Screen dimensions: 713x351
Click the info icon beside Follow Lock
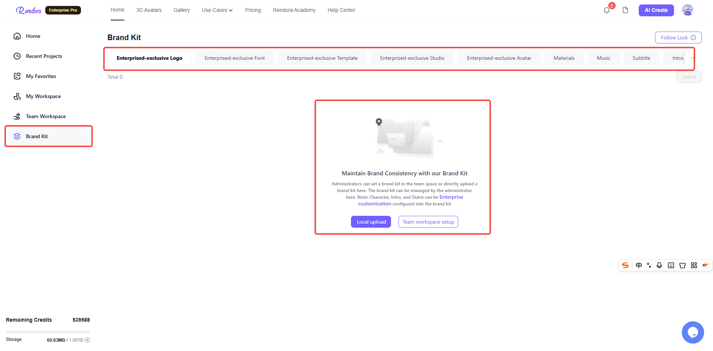point(693,38)
